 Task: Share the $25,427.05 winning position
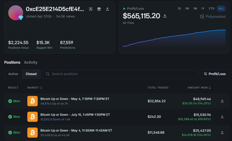click(x=222, y=133)
